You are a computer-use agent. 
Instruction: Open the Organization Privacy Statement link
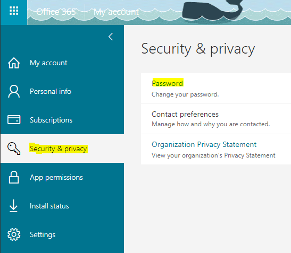coord(204,144)
